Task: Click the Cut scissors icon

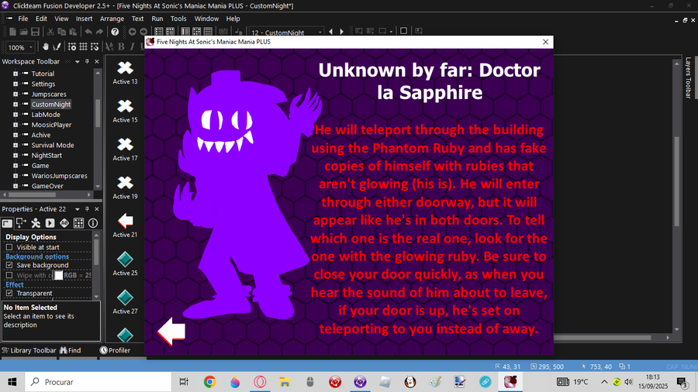Action: pyautogui.click(x=50, y=32)
